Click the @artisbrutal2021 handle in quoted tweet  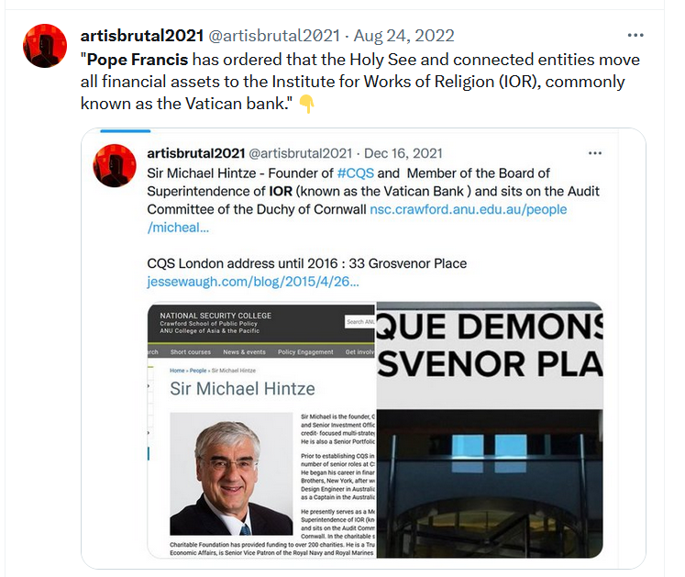pyautogui.click(x=300, y=153)
